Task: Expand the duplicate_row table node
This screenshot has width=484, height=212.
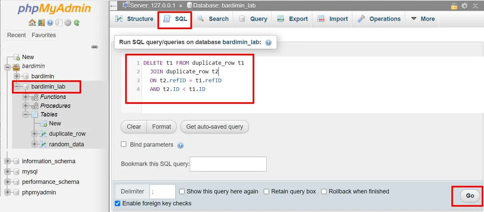Action: [x=34, y=134]
